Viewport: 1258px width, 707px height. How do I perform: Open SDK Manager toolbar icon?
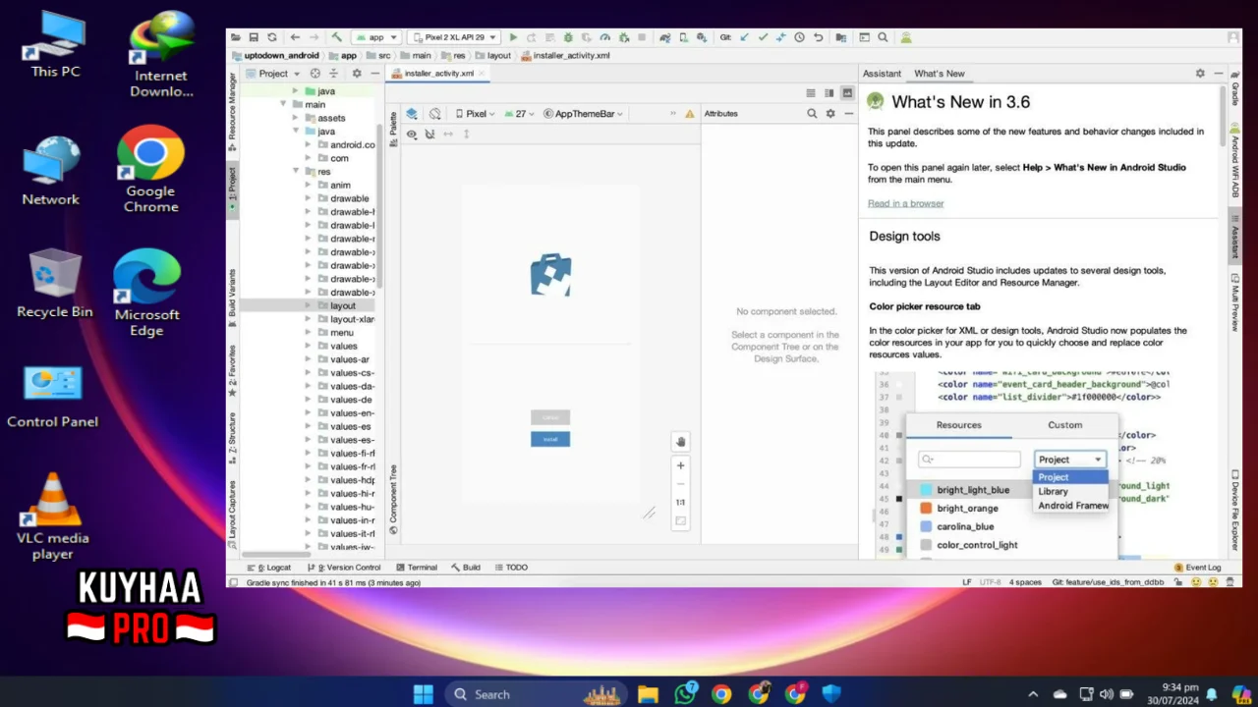click(702, 37)
